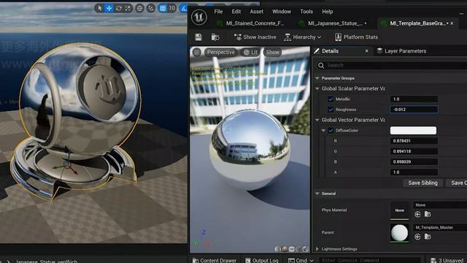Open the Phys Material None dropdown
The image size is (467, 263).
click(440, 205)
